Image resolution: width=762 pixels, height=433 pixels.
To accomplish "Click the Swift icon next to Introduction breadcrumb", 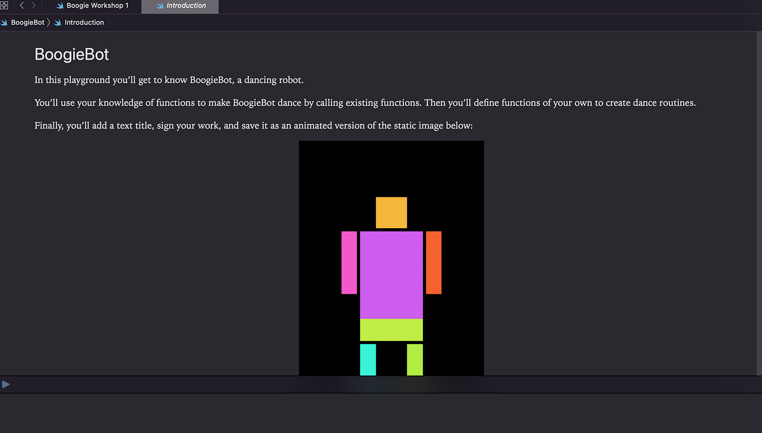I will 57,22.
